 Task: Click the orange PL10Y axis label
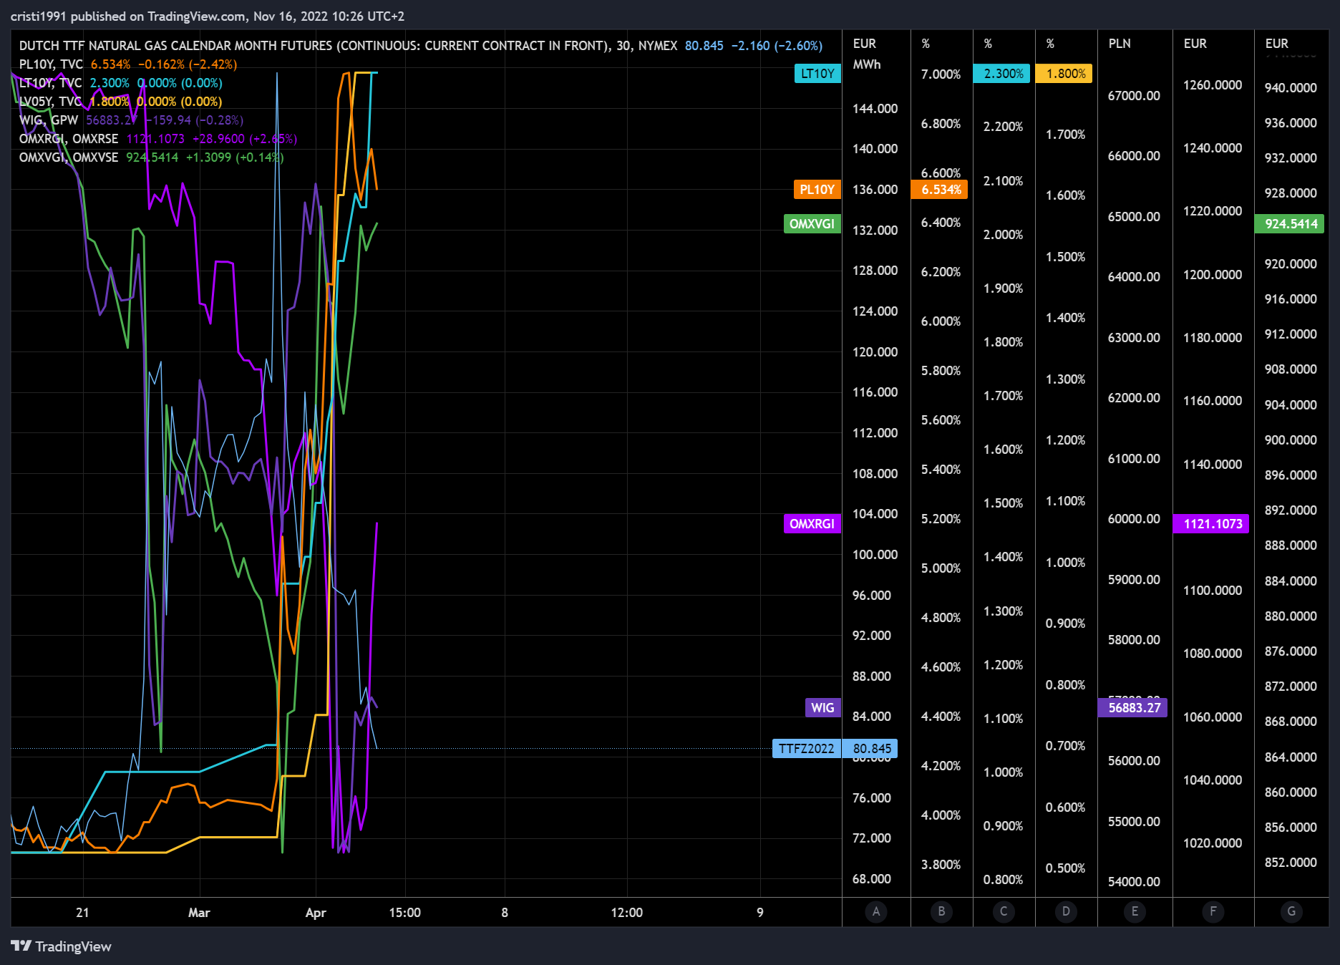point(817,190)
